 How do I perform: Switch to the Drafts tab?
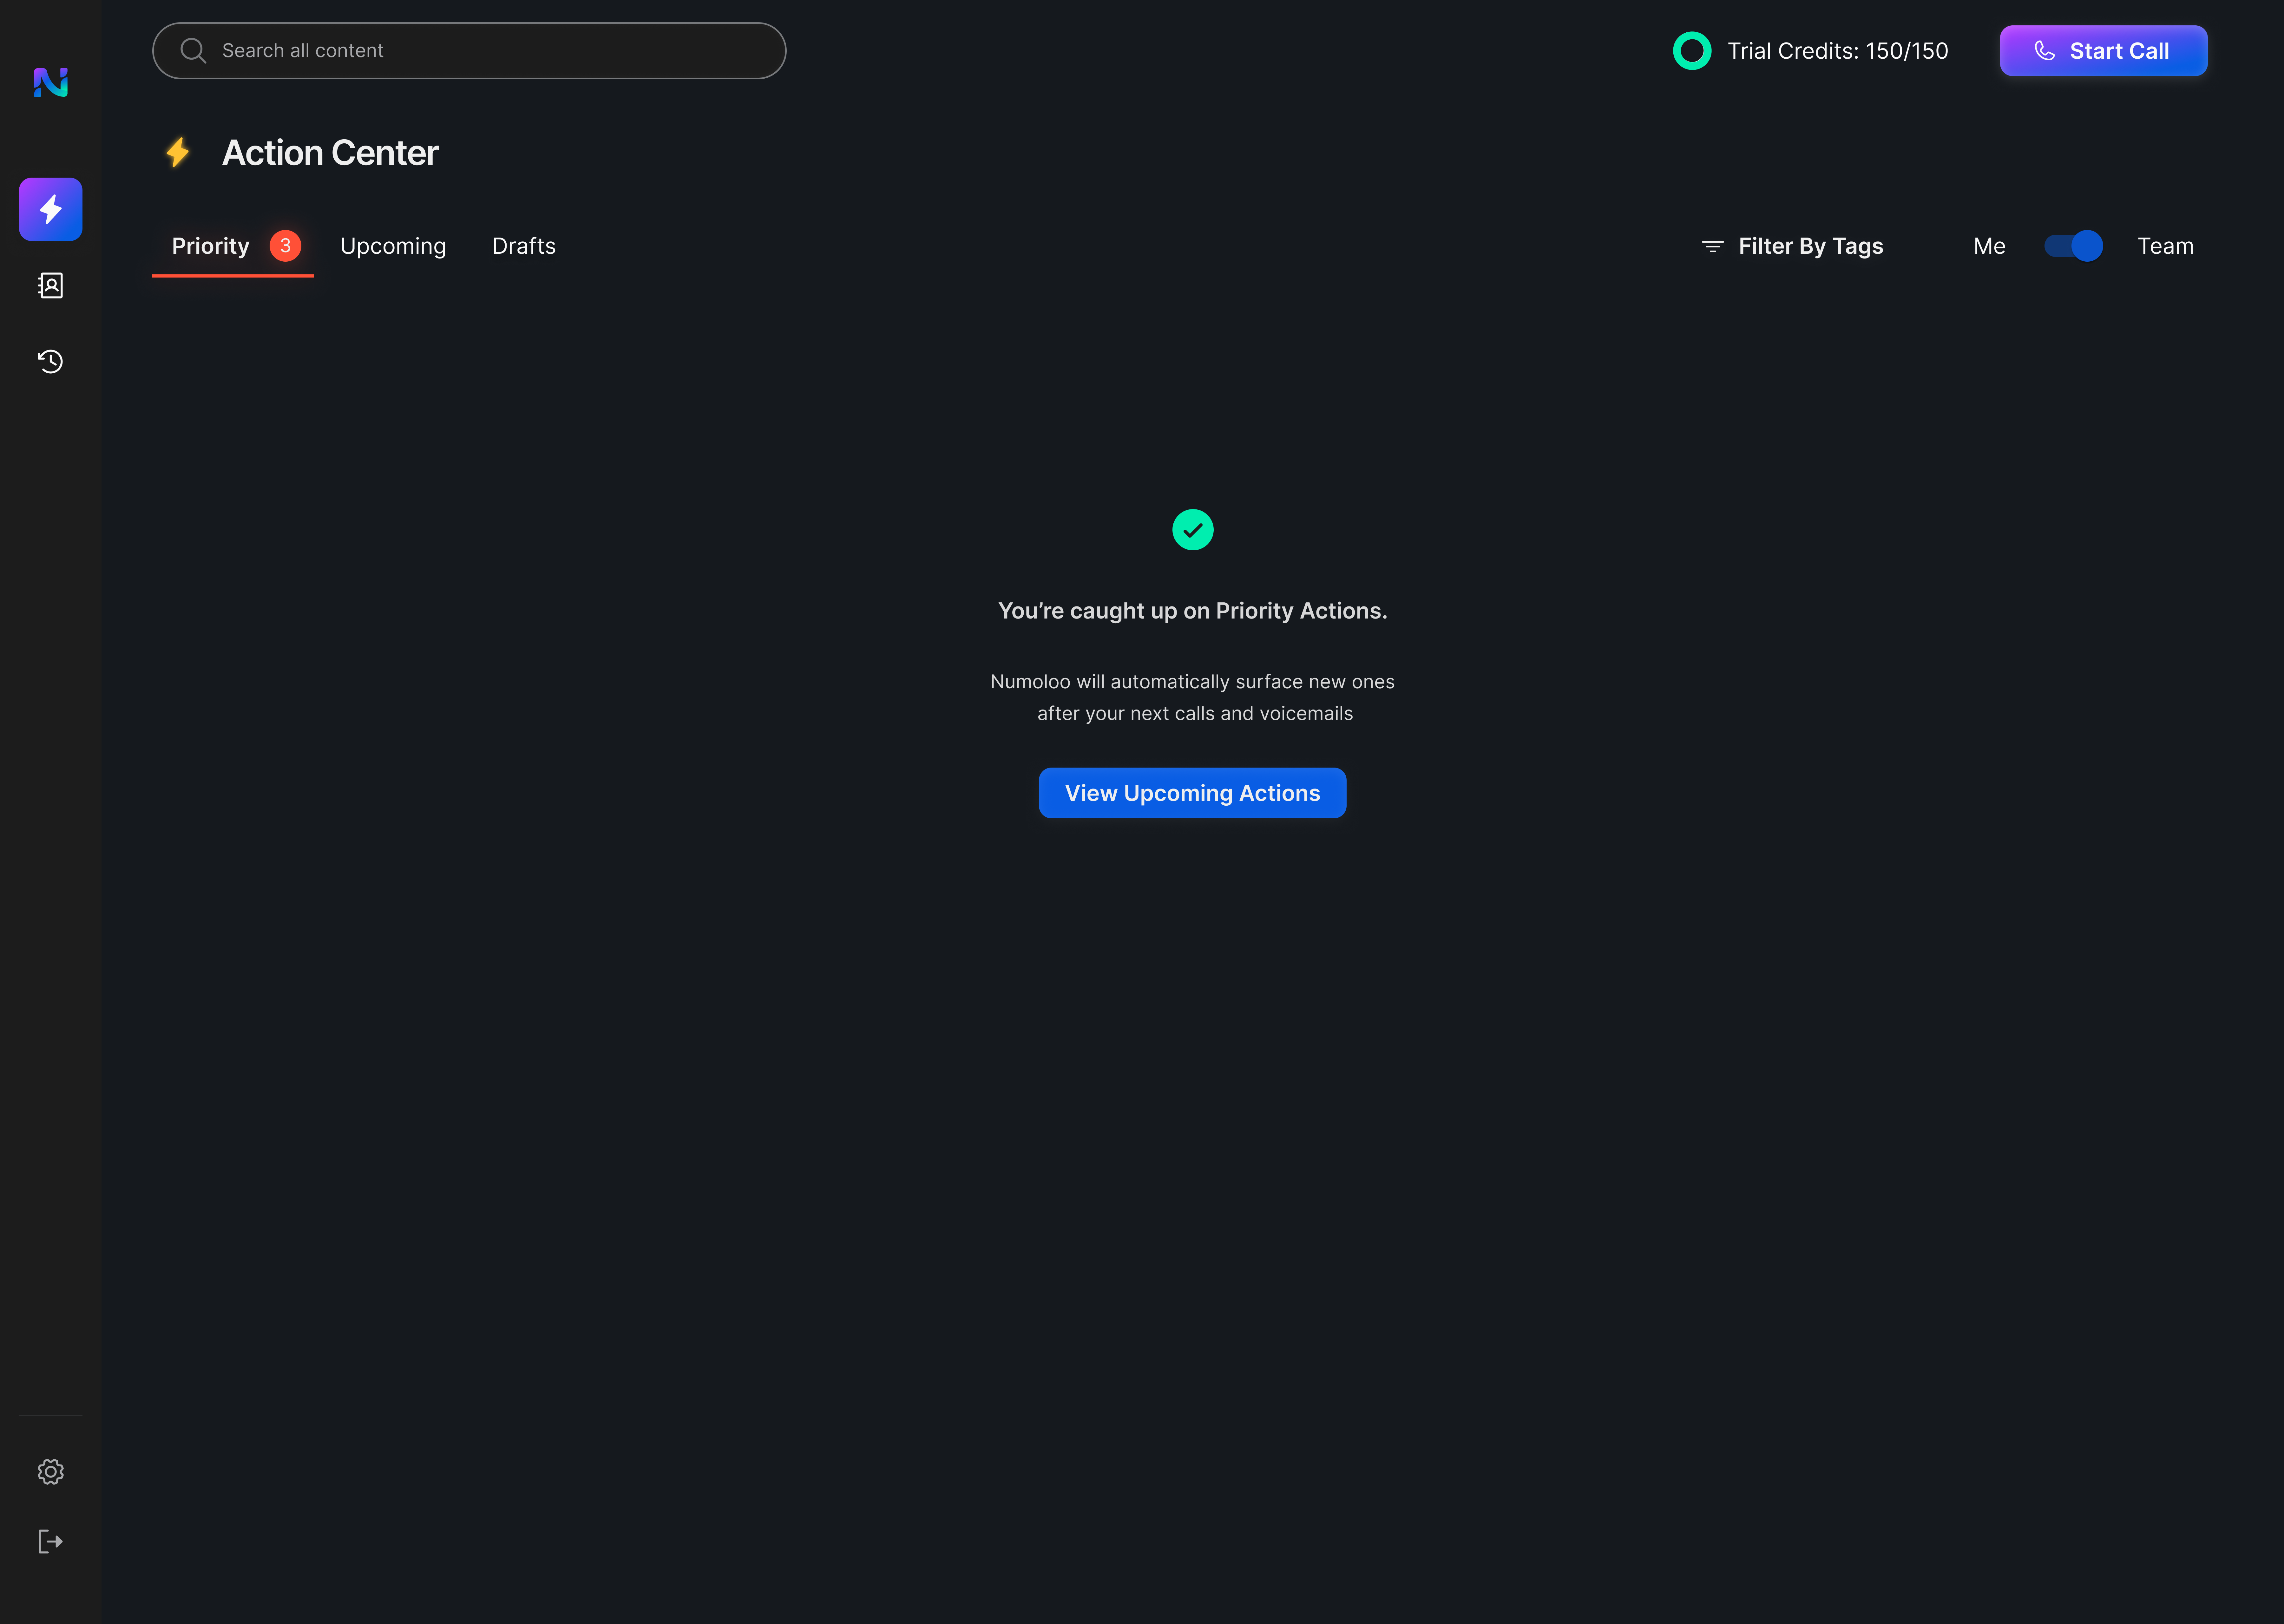point(524,246)
